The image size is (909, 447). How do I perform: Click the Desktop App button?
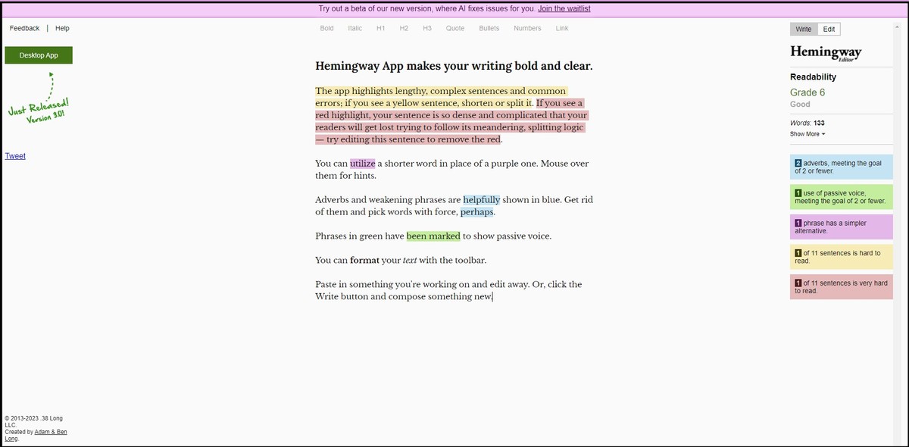39,55
